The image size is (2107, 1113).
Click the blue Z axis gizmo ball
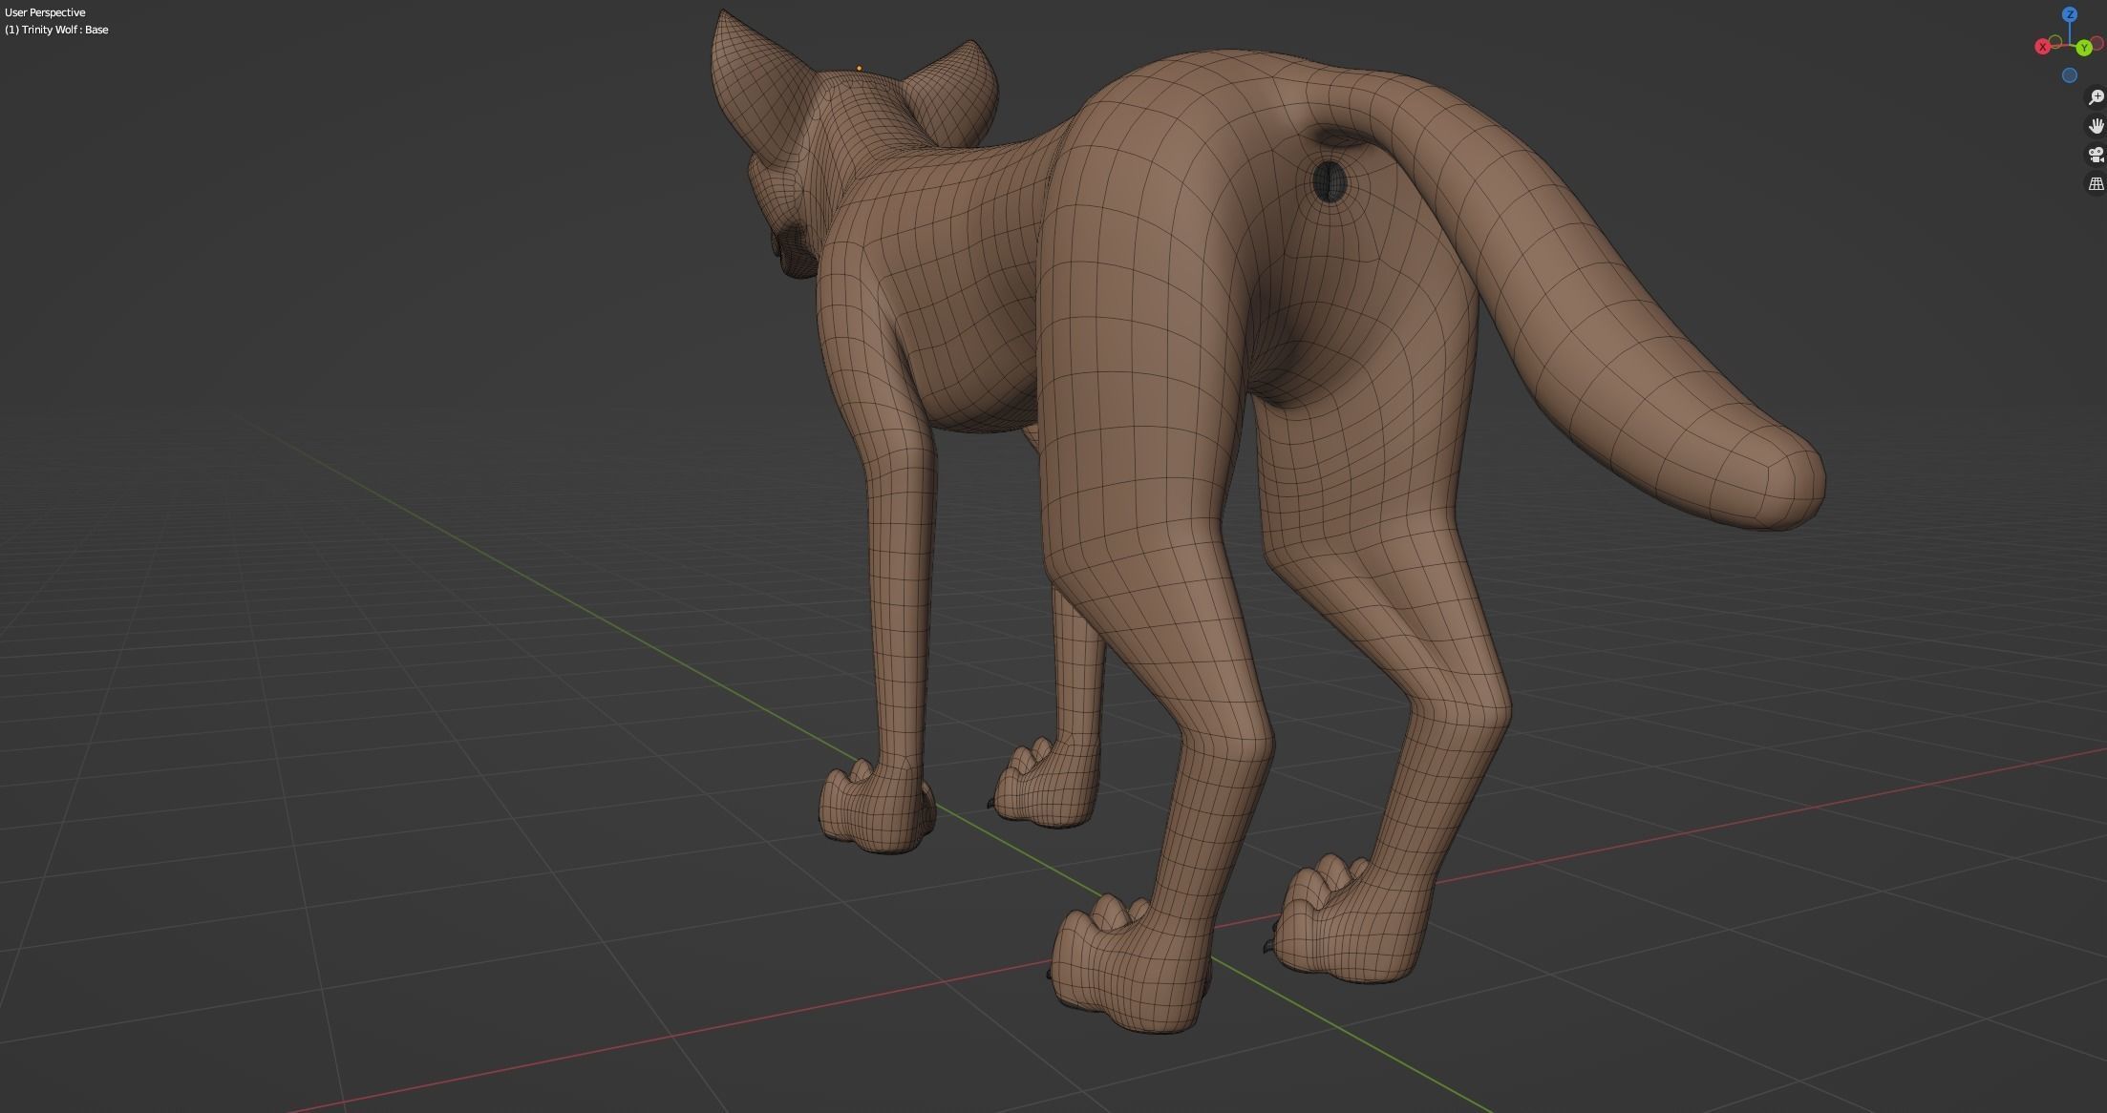click(2070, 14)
